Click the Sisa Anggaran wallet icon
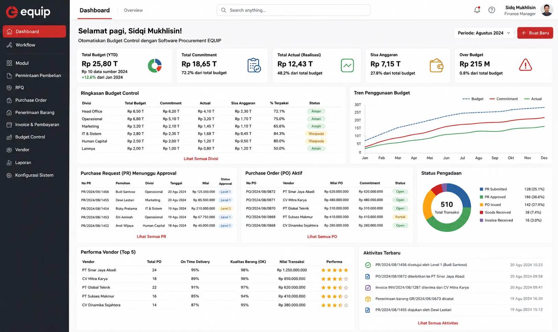This screenshot has height=332, width=558. [436, 65]
